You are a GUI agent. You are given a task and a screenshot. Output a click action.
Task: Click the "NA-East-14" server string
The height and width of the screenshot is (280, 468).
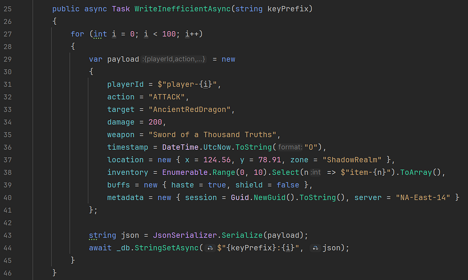click(x=423, y=197)
